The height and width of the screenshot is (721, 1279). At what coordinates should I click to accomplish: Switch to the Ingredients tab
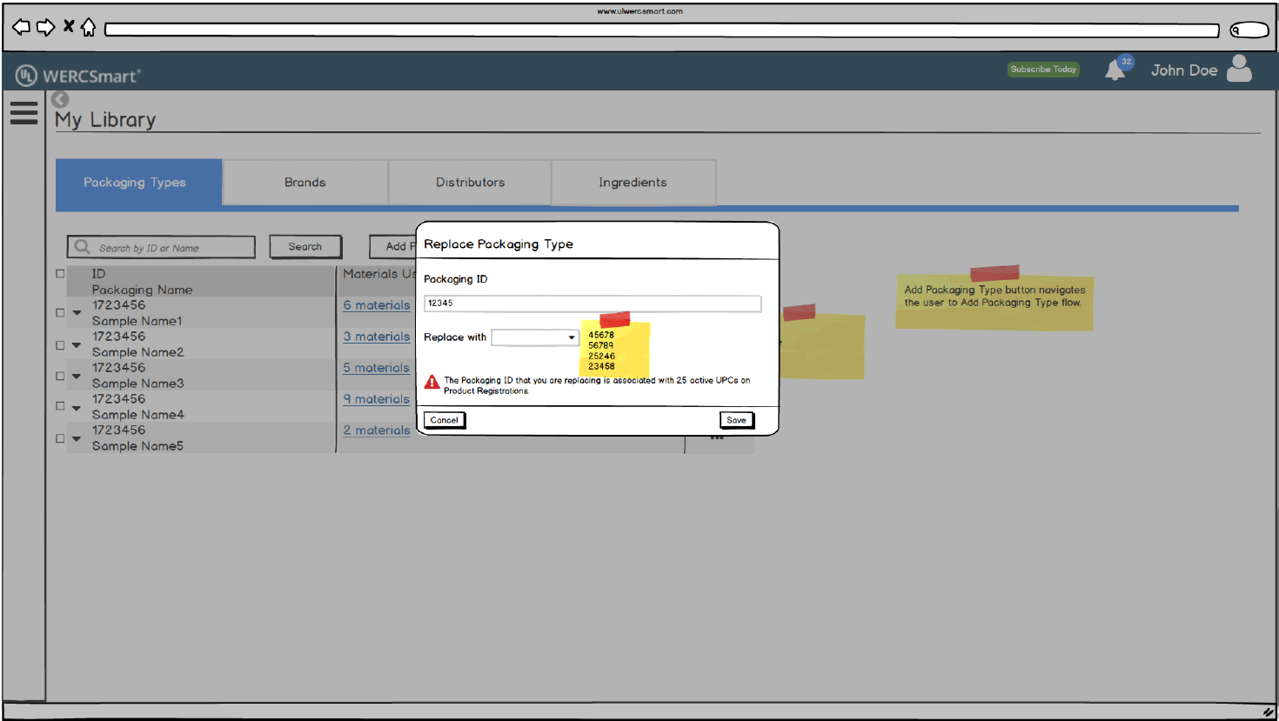(x=633, y=183)
